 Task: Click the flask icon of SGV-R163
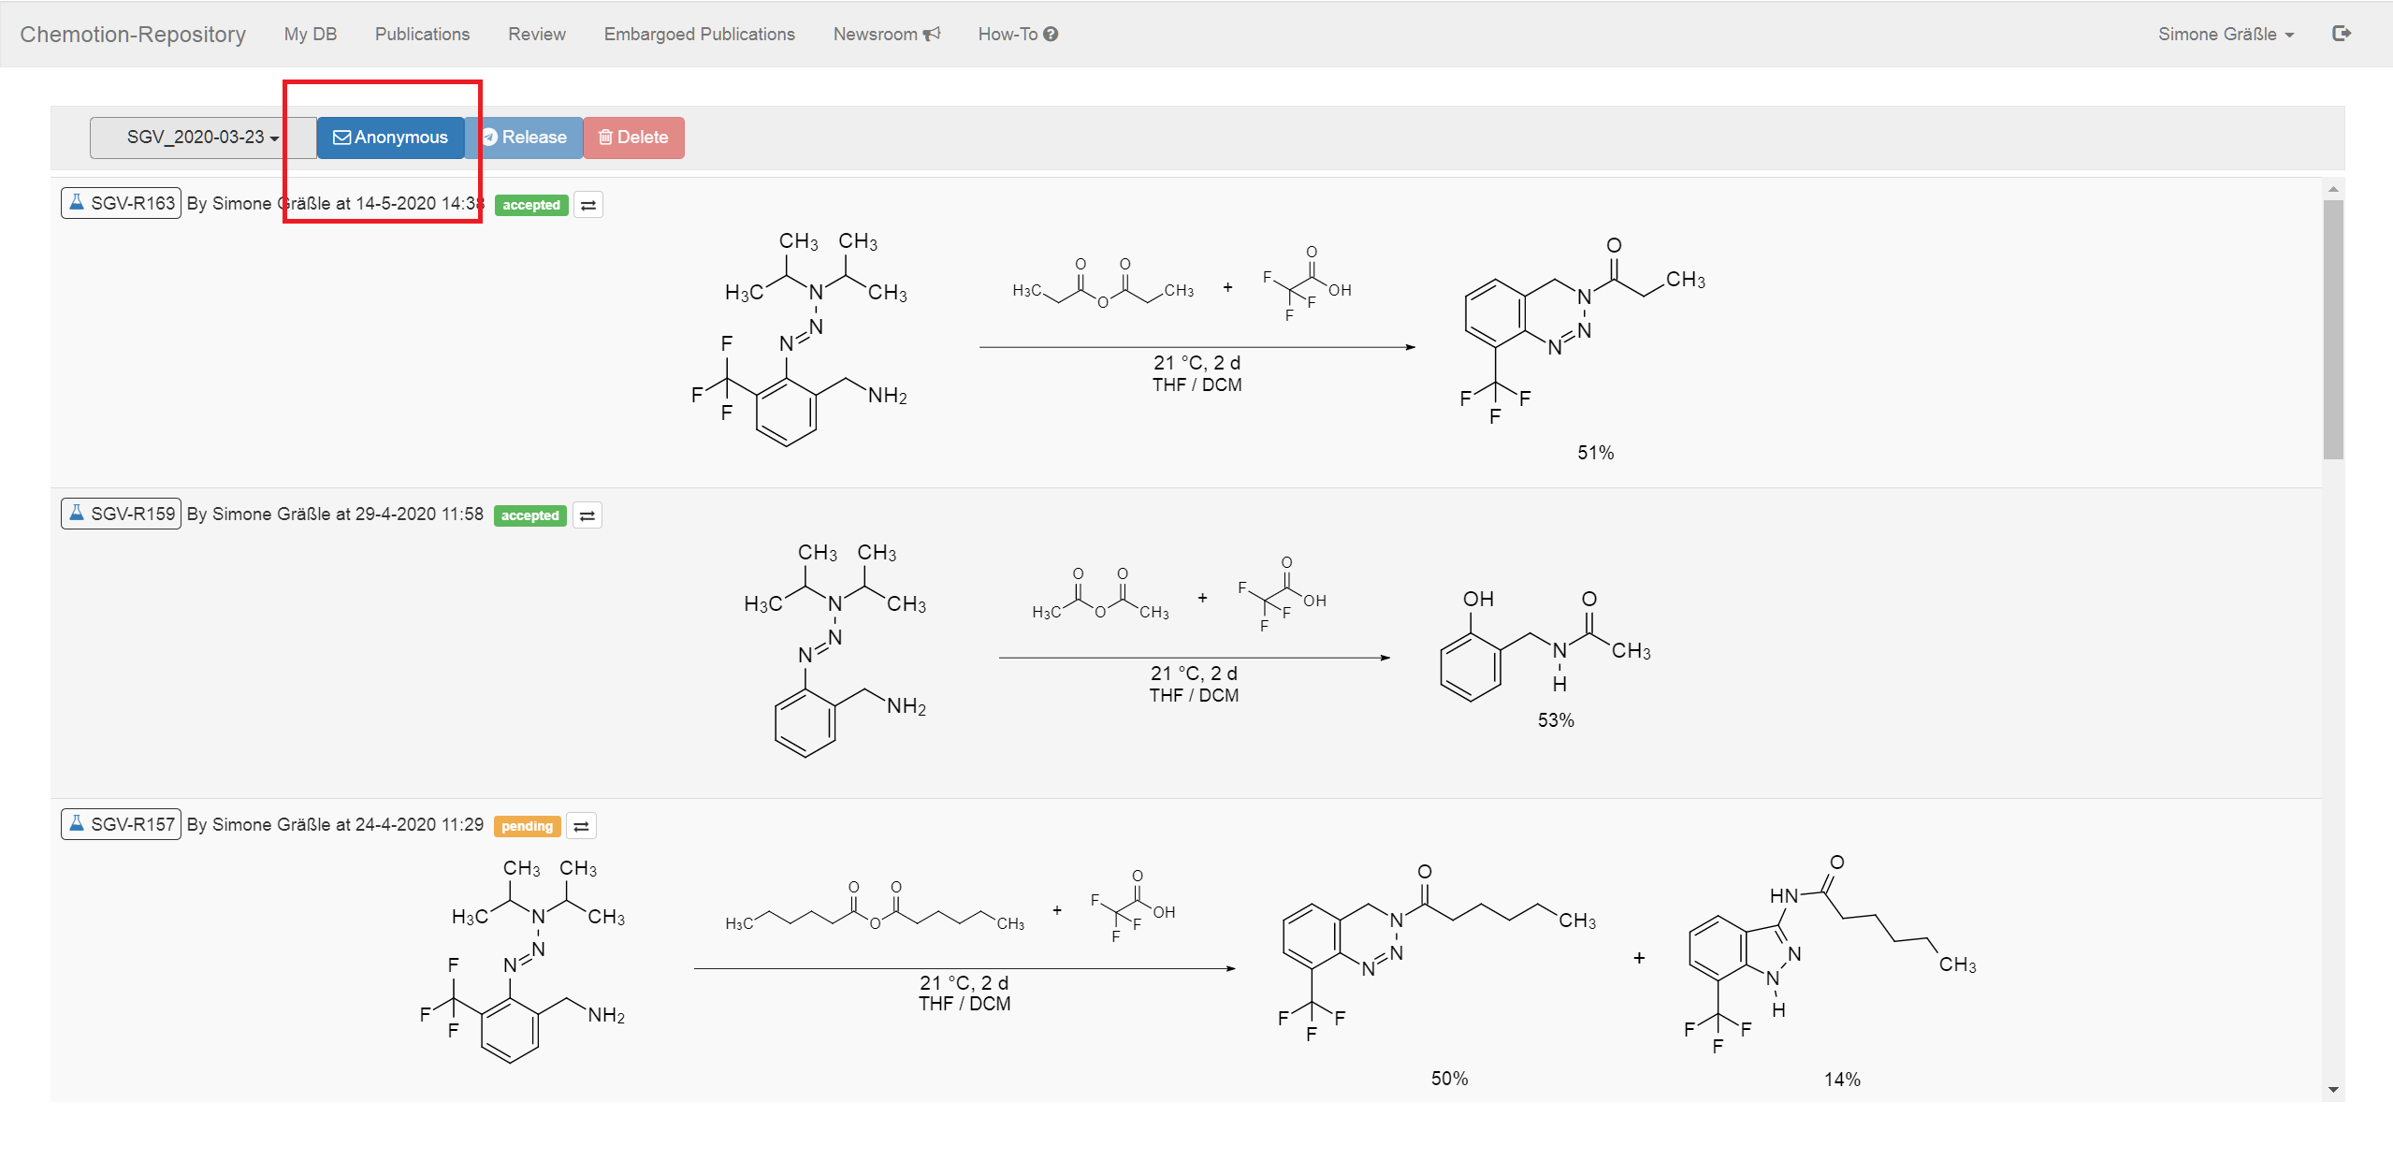[x=78, y=202]
